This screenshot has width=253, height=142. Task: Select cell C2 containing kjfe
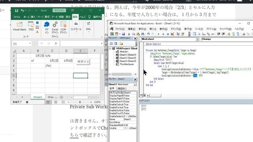52,56
